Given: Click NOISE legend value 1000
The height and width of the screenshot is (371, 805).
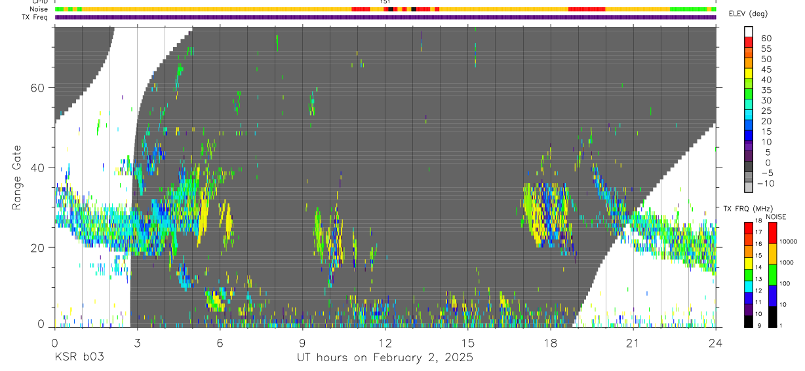Looking at the screenshot, I should pos(787,262).
